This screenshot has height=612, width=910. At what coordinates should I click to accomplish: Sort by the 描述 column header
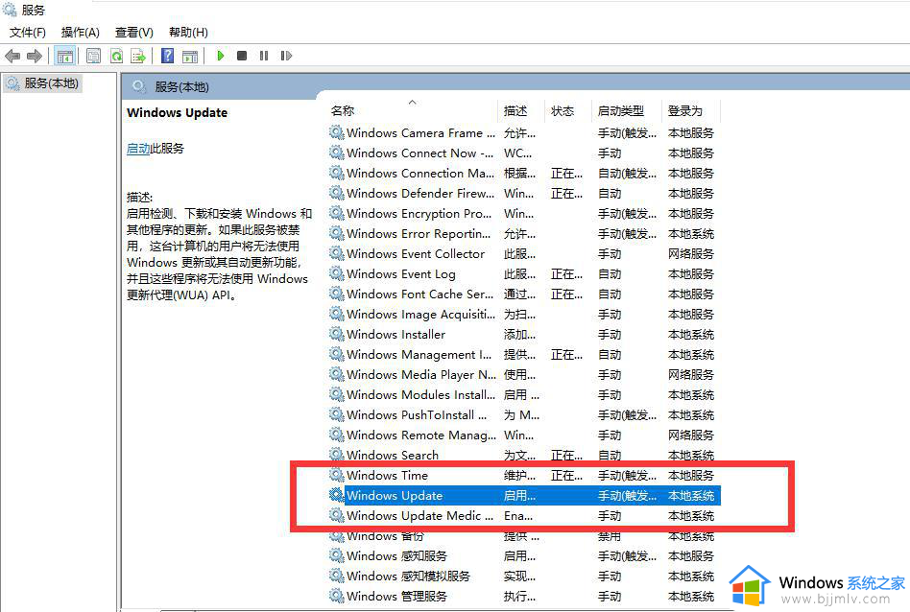[515, 111]
